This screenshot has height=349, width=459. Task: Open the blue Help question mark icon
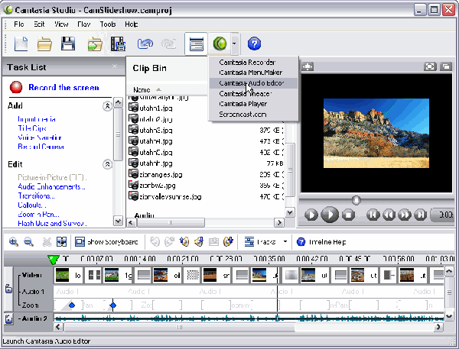click(x=255, y=44)
